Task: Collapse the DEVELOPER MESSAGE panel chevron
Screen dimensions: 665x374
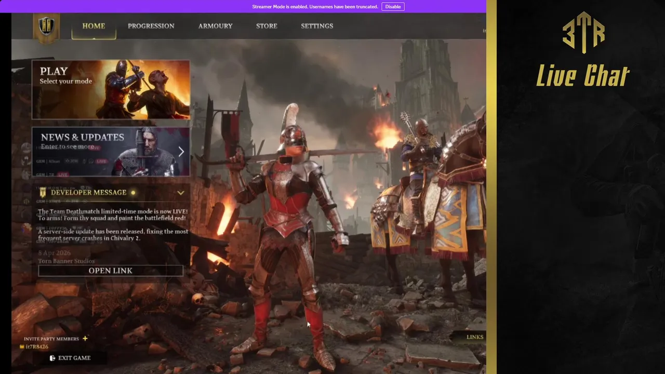Action: pos(180,193)
